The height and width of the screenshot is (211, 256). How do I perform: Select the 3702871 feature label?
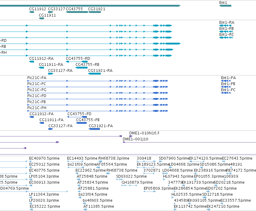152,170
